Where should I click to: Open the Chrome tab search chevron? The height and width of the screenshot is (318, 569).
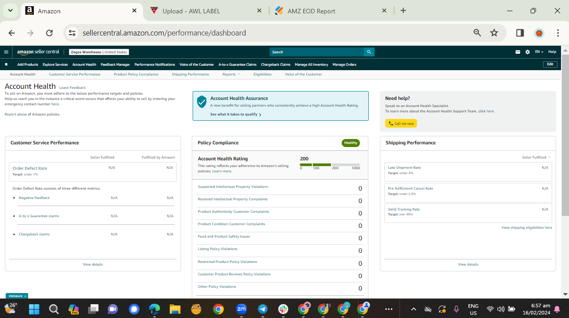pos(10,11)
